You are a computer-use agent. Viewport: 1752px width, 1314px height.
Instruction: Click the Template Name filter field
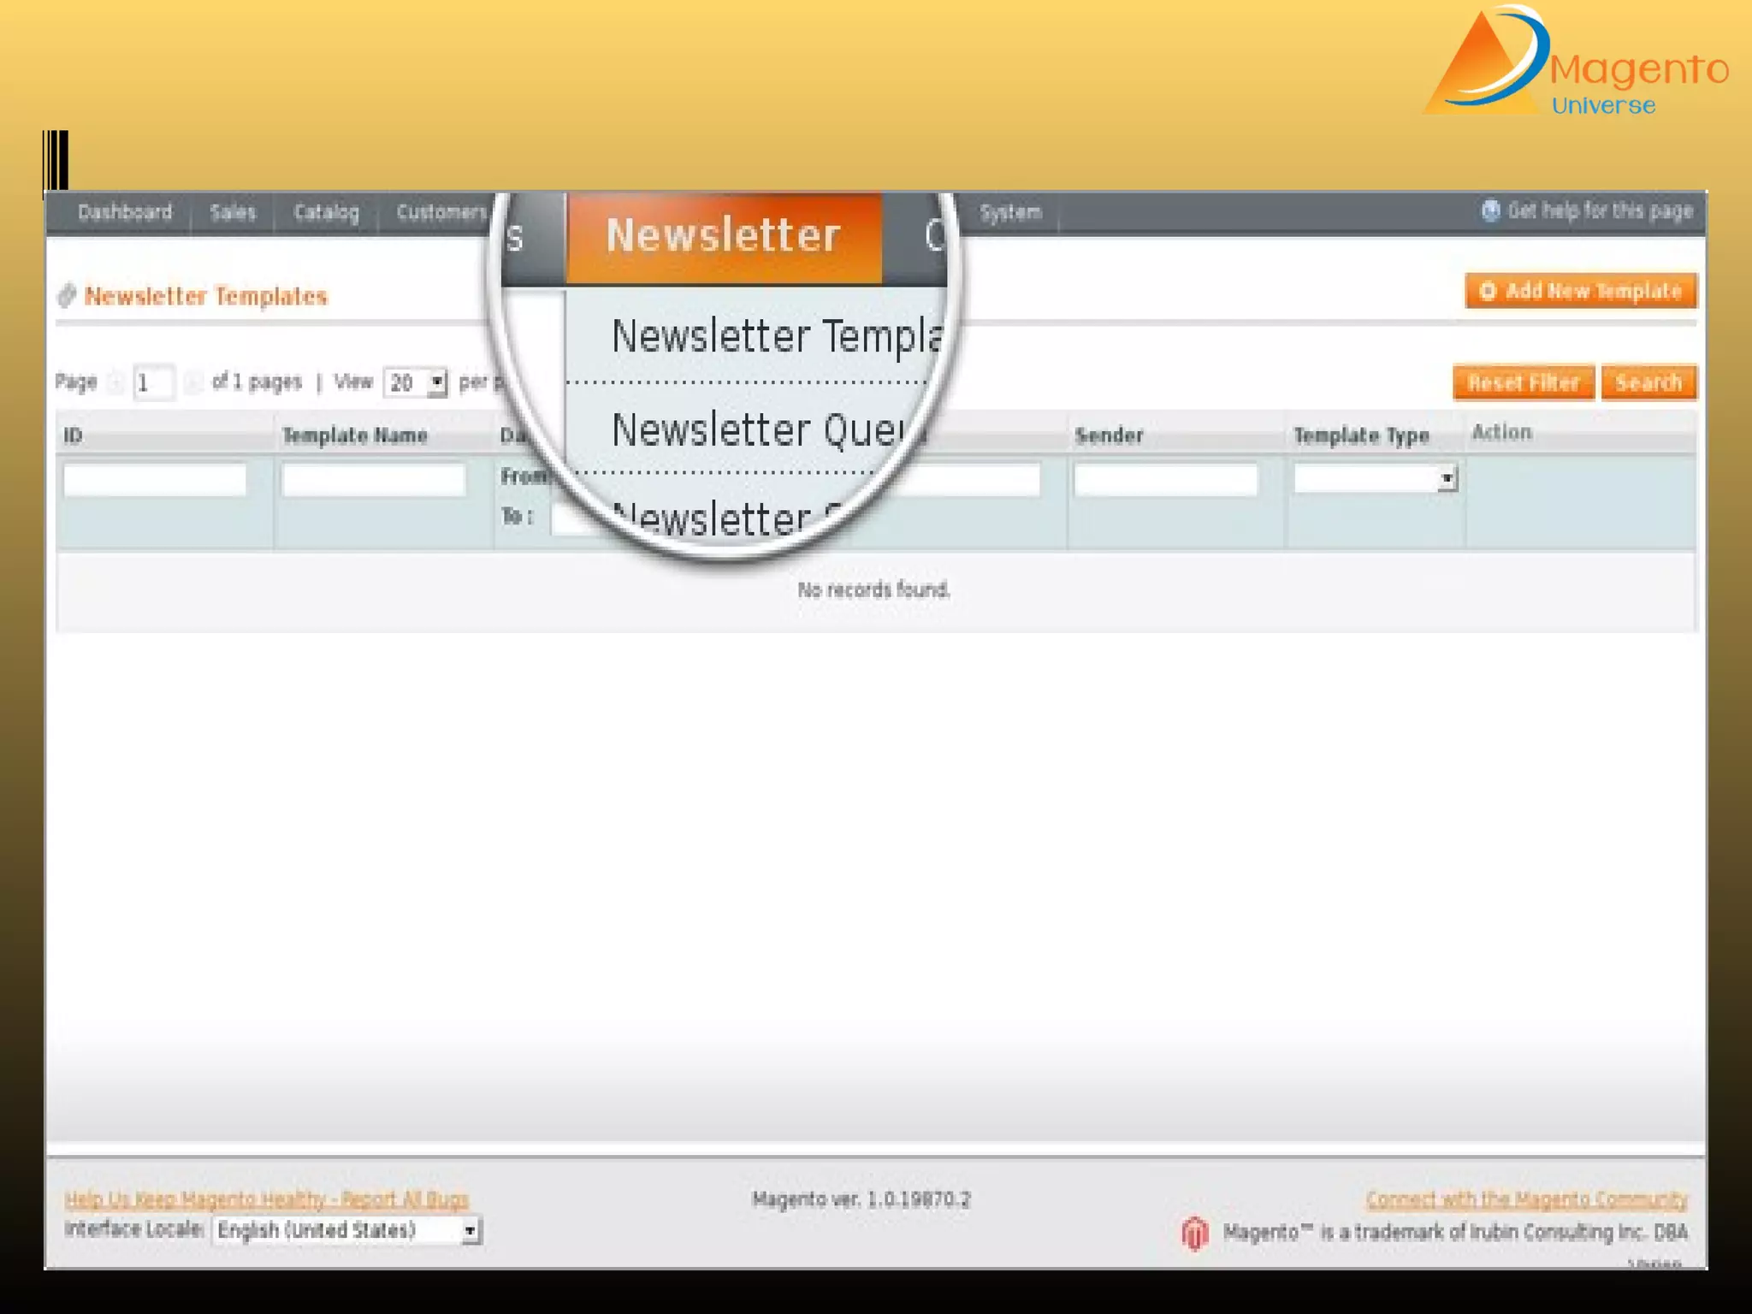(374, 479)
